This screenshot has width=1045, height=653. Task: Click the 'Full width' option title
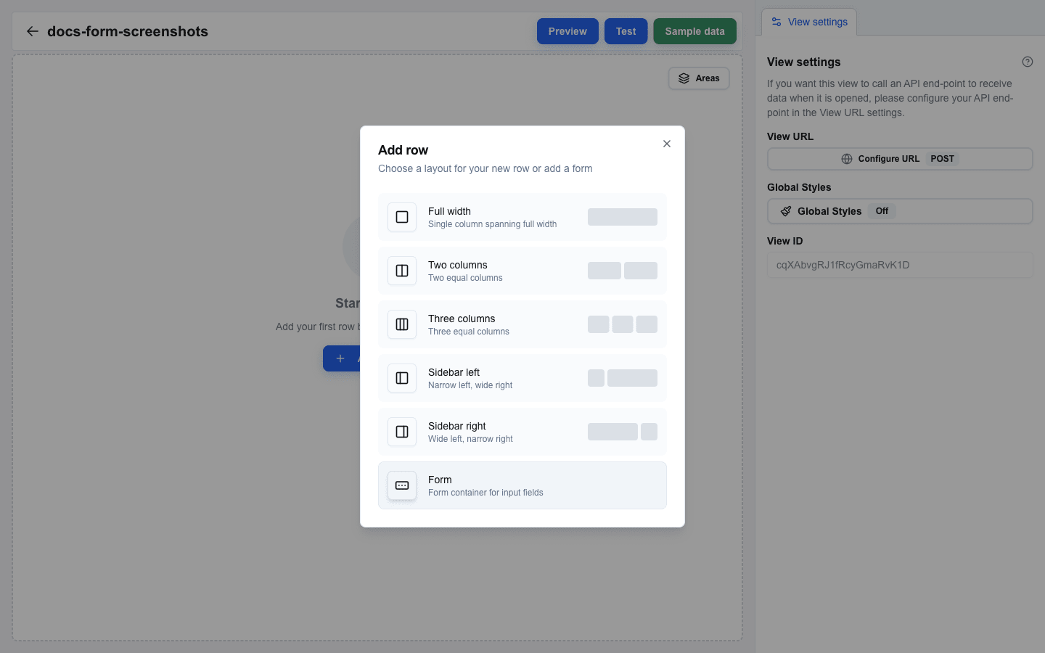(449, 211)
